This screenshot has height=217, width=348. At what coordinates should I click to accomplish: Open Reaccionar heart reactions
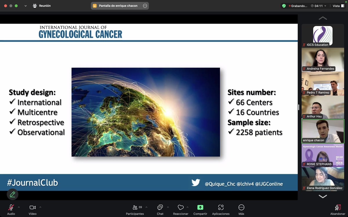[x=181, y=207]
